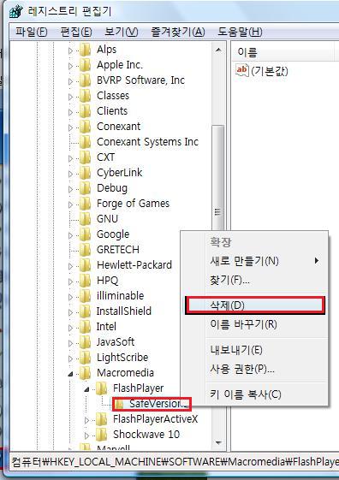Viewport: 339px width, 480px height.
Task: Click the Registry Editor title bar icon
Action: (x=16, y=12)
